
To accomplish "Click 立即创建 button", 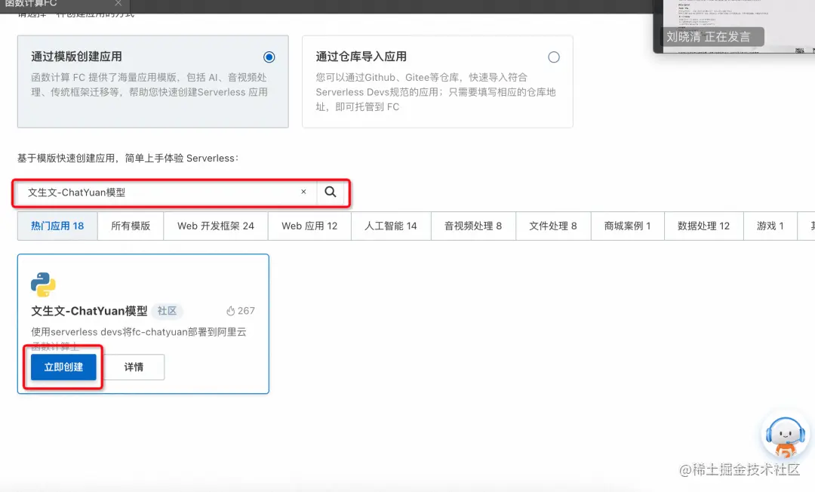I will 63,367.
